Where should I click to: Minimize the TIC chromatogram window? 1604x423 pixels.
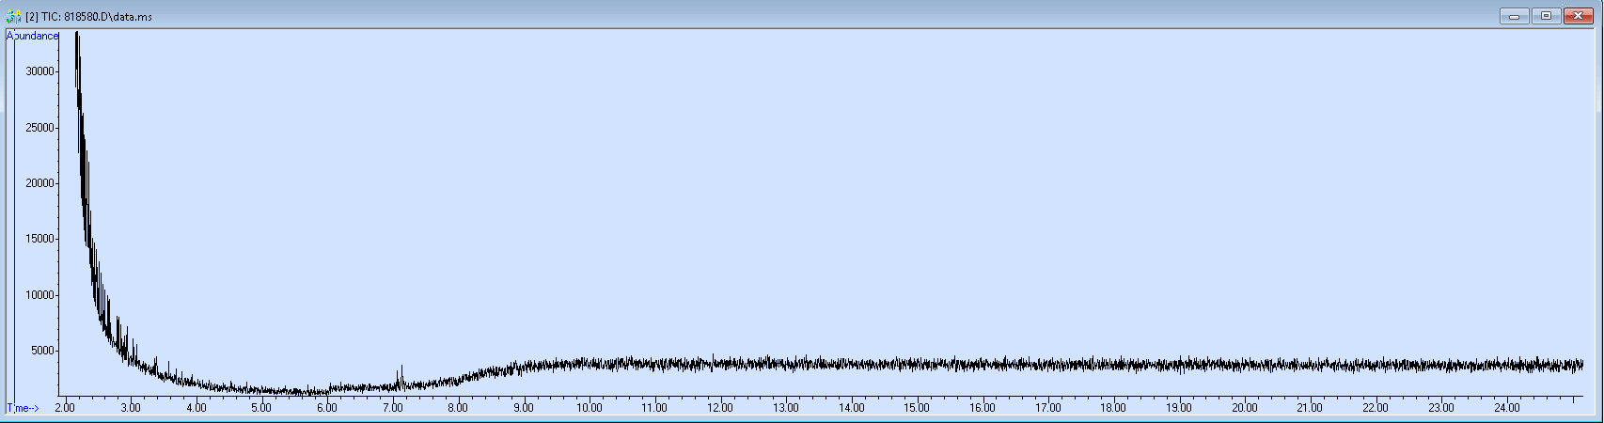tap(1514, 16)
